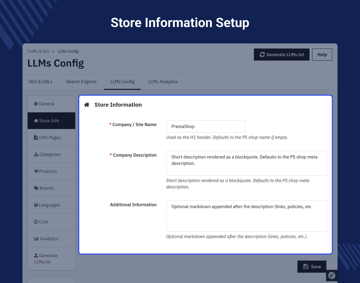Click the shopping cart icon beside Products
This screenshot has width=360, height=283.
36,171
